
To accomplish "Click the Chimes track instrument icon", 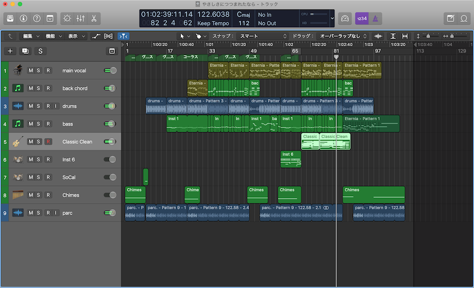I will 18,195.
